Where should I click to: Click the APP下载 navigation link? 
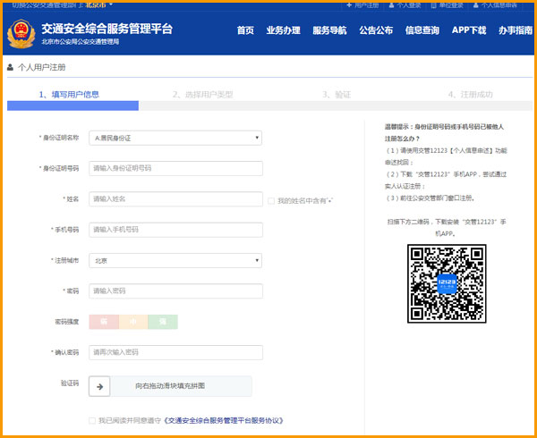coord(468,30)
